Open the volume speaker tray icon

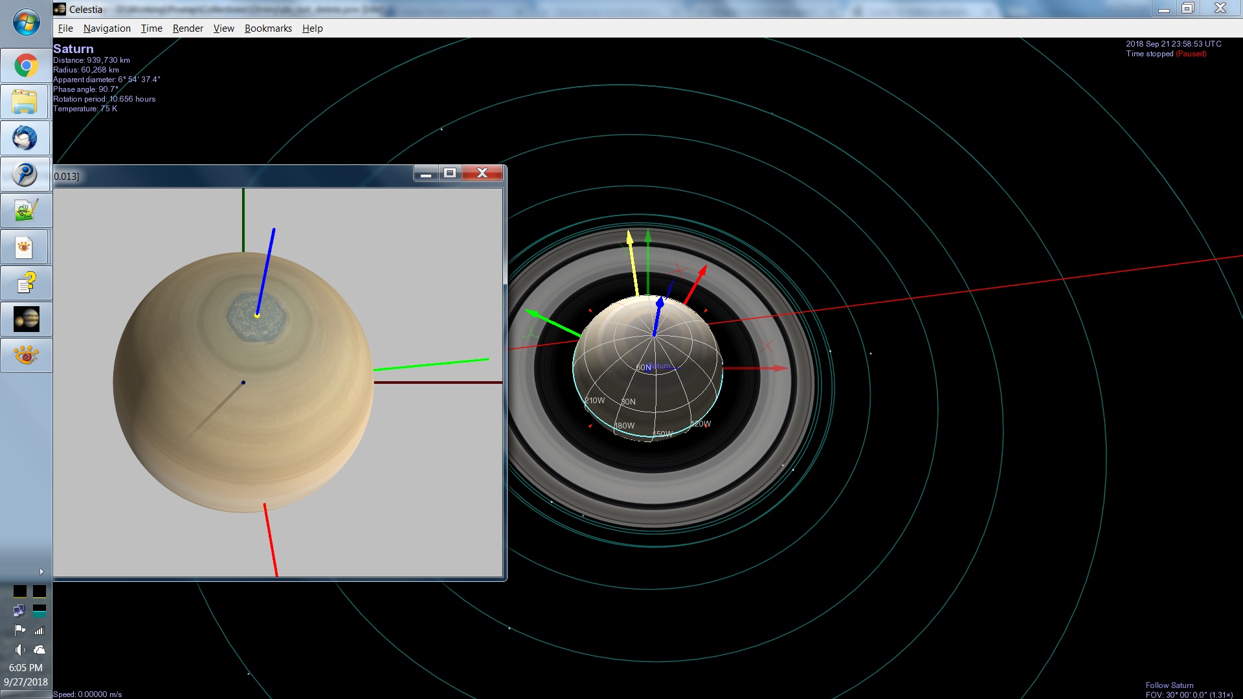click(20, 649)
